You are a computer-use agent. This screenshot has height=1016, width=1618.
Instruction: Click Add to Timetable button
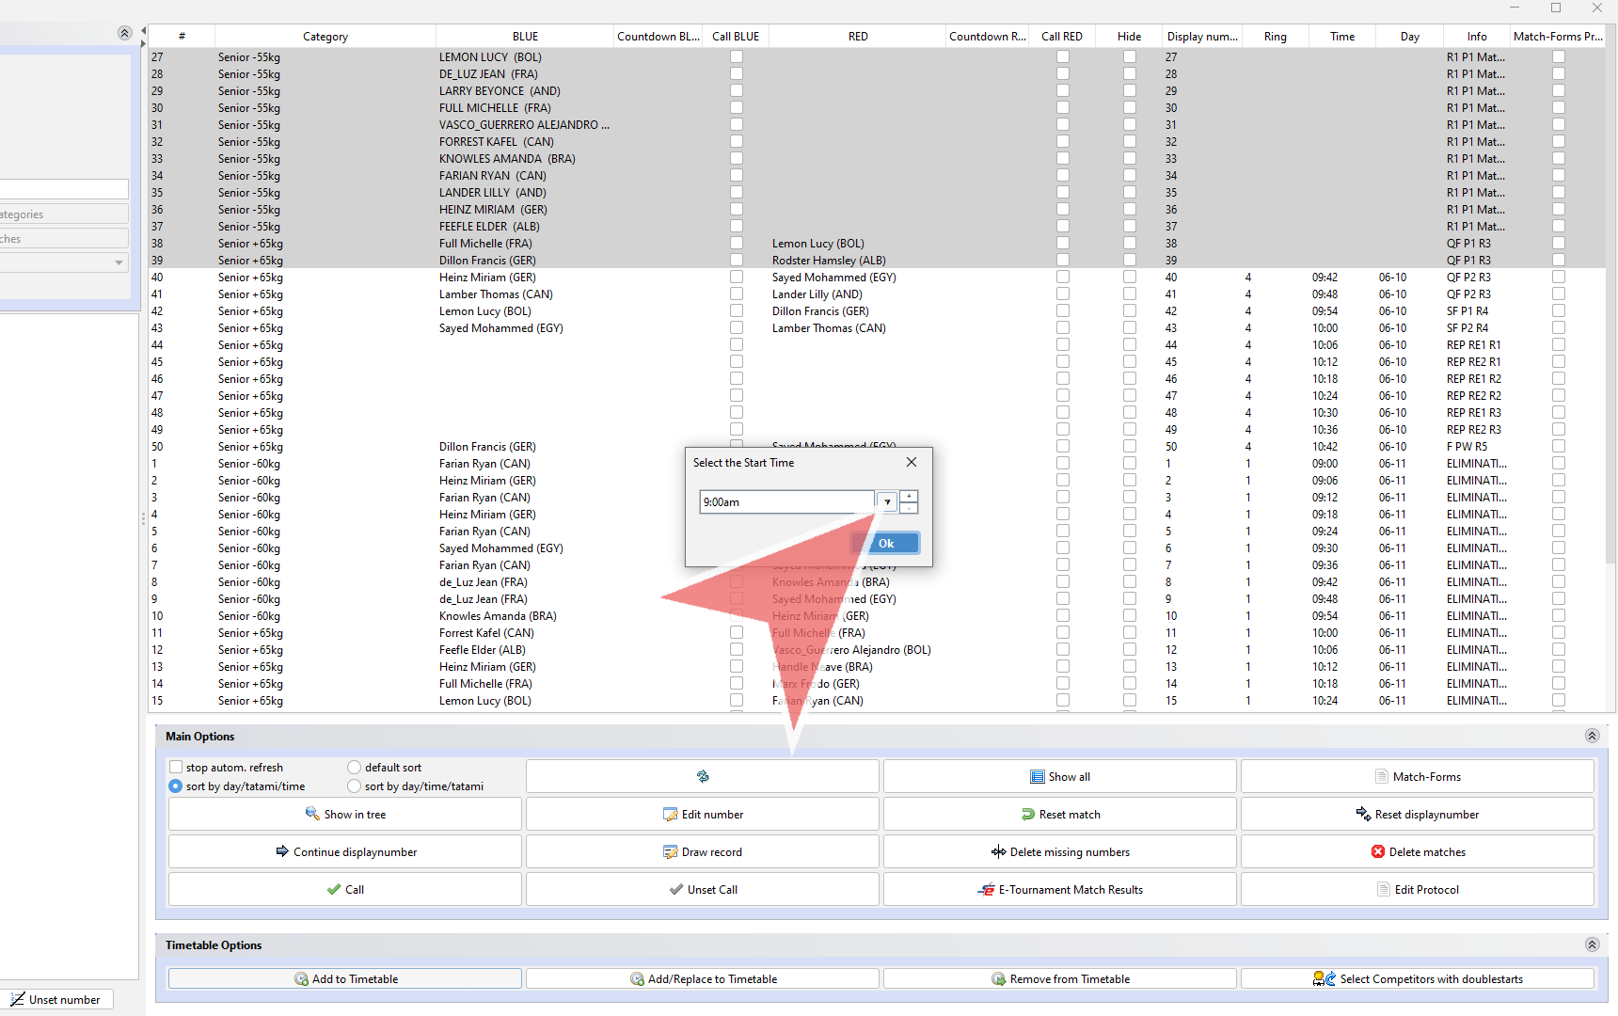tap(344, 978)
